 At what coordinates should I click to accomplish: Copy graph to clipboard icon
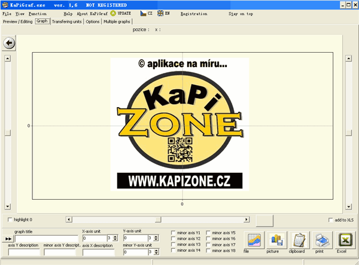point(299,240)
